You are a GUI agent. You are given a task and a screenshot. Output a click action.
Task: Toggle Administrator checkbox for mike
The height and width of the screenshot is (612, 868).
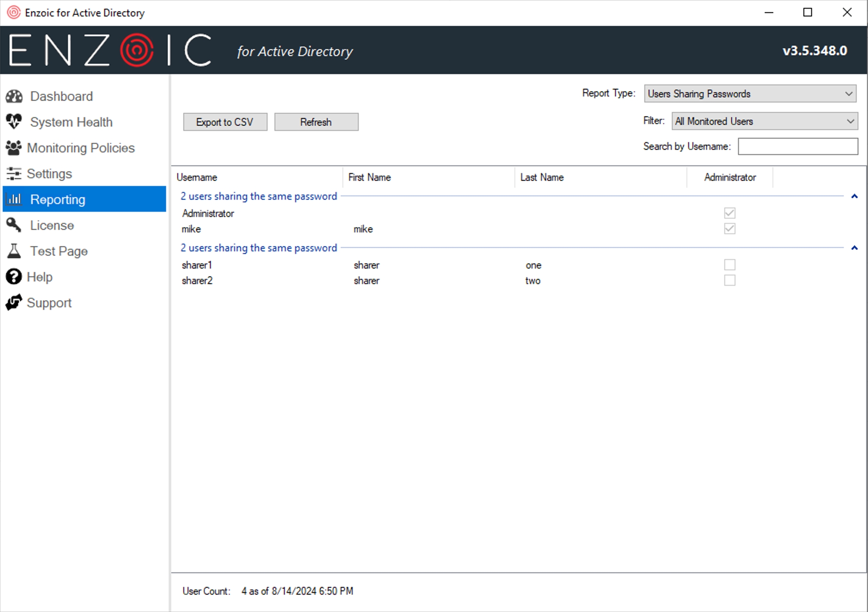(729, 229)
